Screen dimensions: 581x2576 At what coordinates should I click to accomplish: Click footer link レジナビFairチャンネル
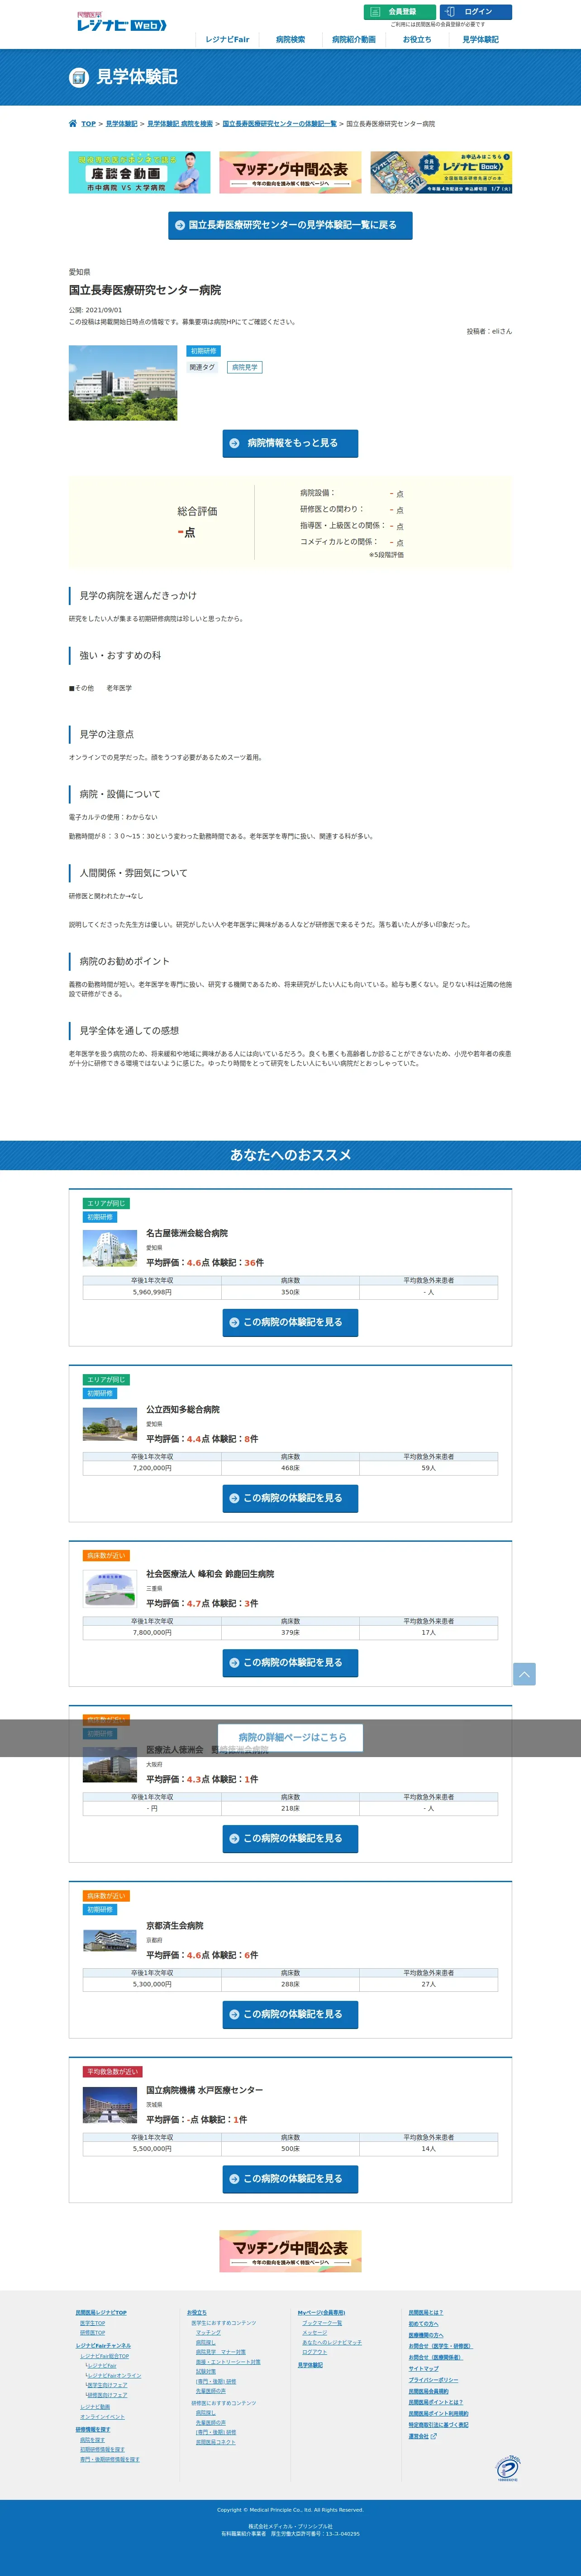pos(103,2346)
